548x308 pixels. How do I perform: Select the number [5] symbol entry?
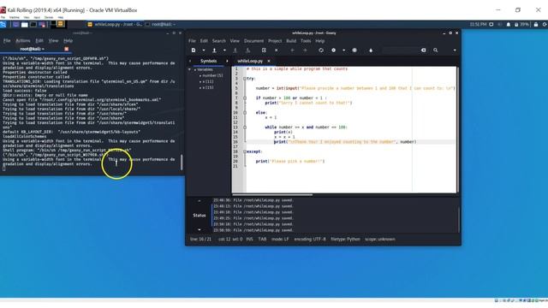coord(212,75)
